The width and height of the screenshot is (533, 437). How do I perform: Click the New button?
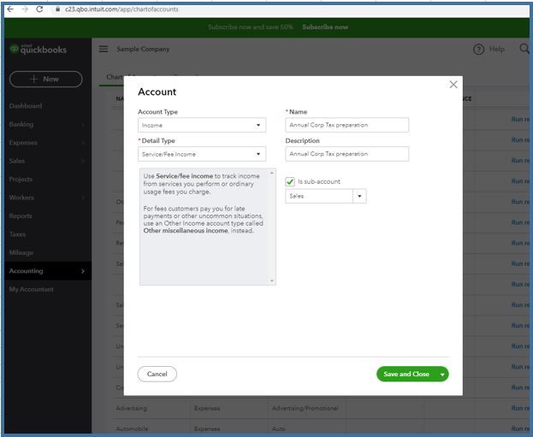click(x=46, y=80)
